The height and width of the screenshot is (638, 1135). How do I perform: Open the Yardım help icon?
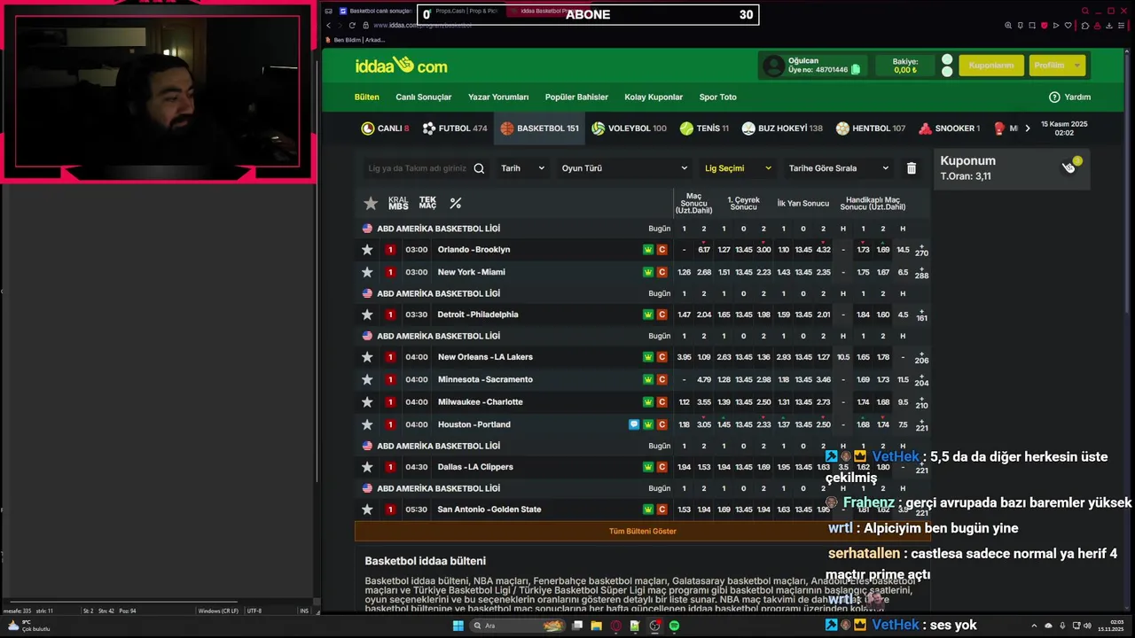point(1054,97)
